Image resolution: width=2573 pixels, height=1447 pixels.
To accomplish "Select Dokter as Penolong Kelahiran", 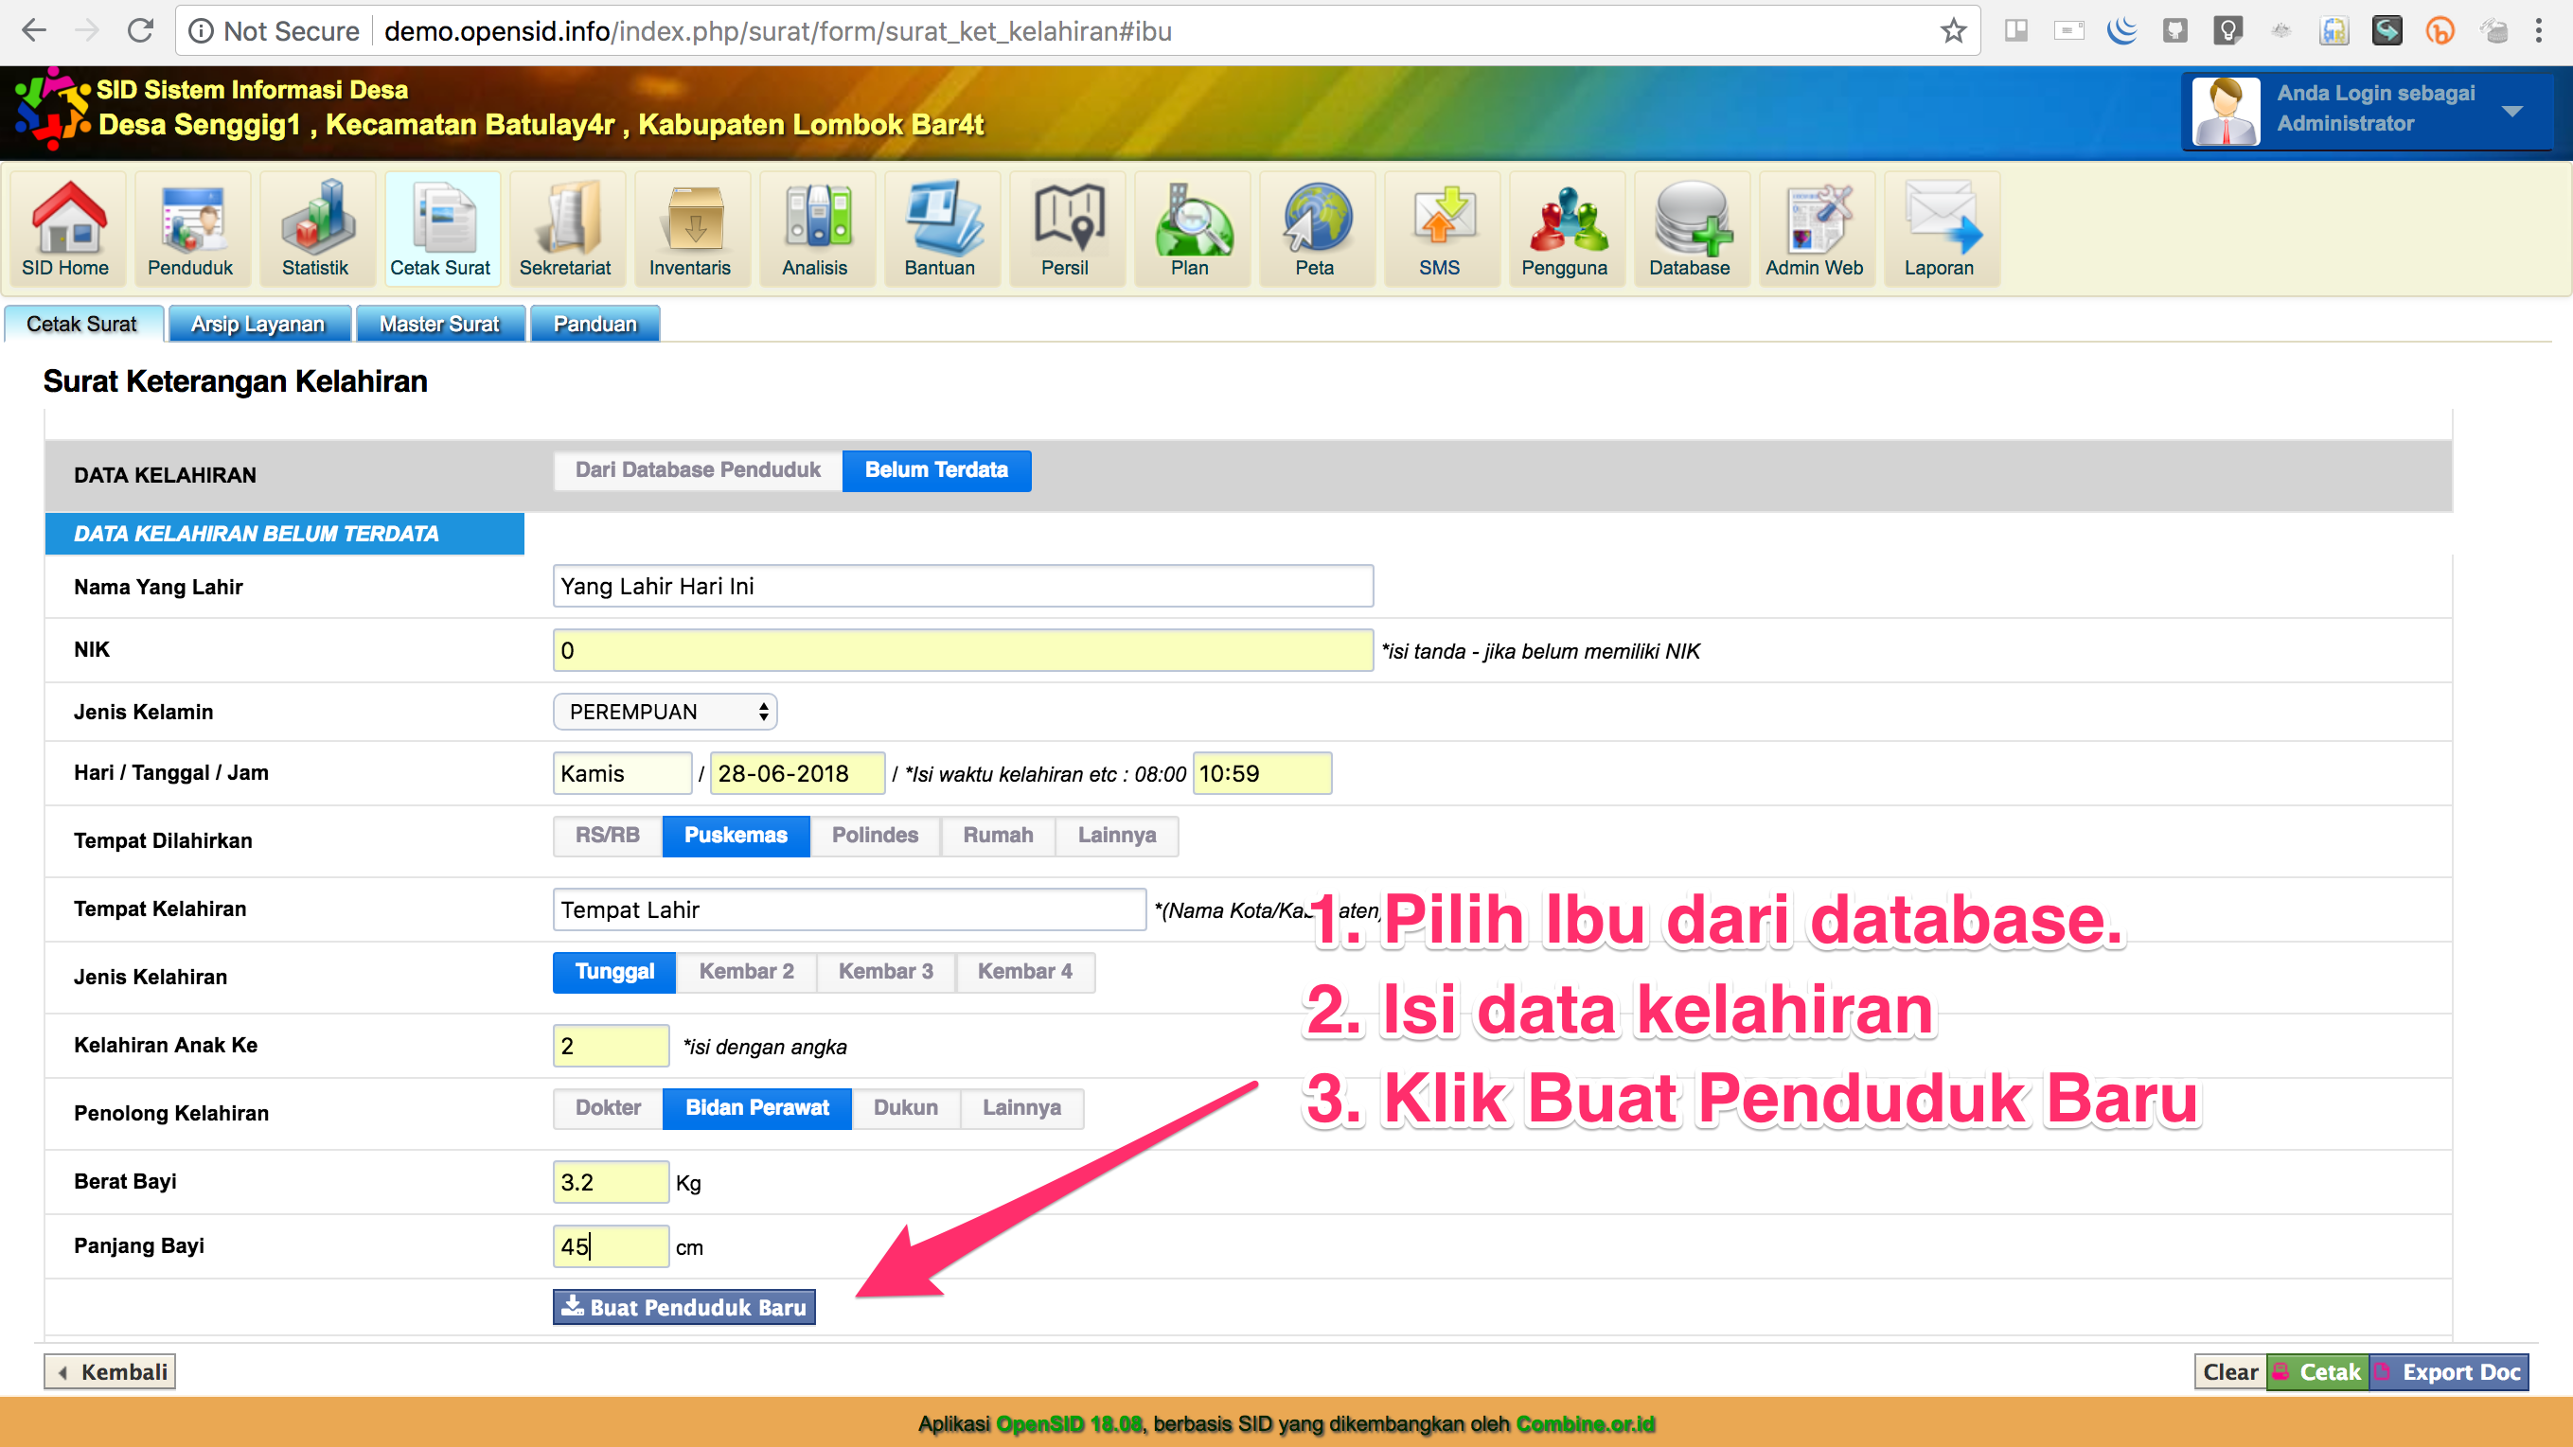I will pos(606,1107).
